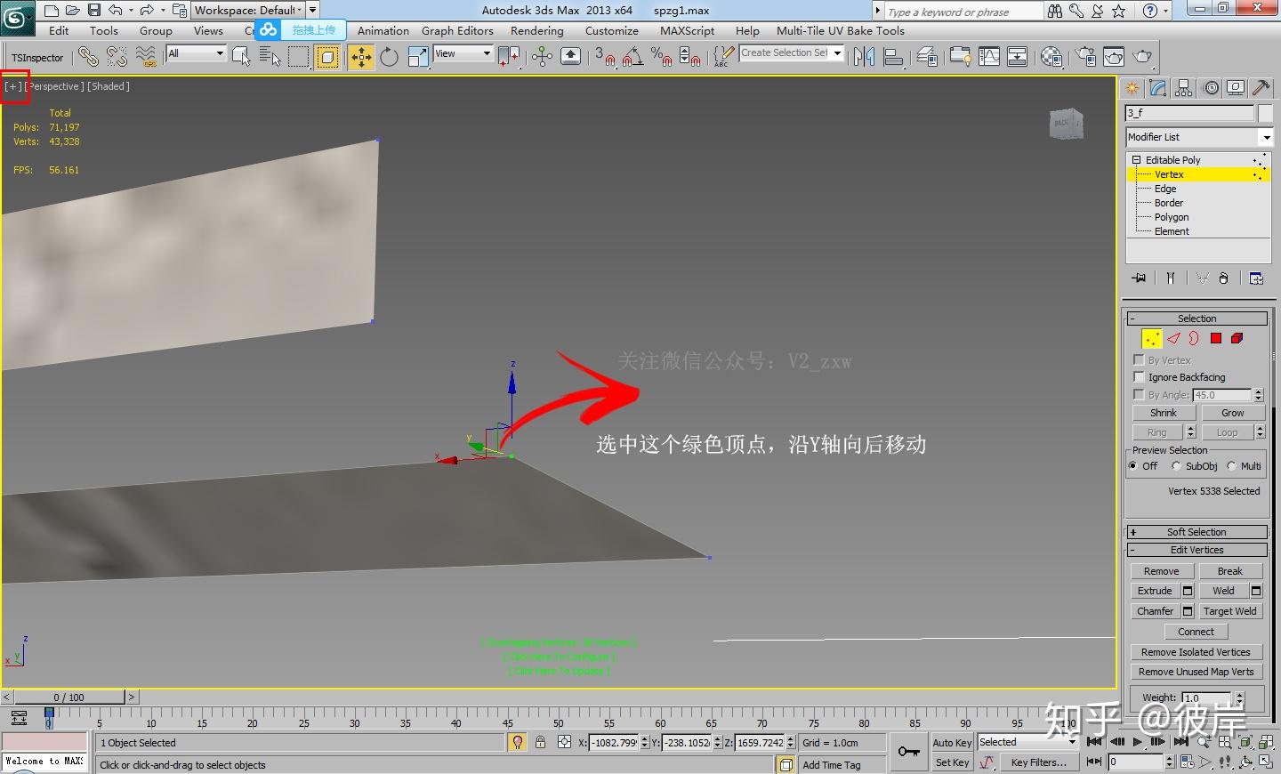Open the Selected key mode dropdown

[1027, 742]
